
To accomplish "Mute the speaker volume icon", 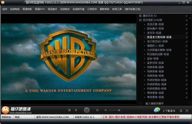I will [x=106, y=110].
